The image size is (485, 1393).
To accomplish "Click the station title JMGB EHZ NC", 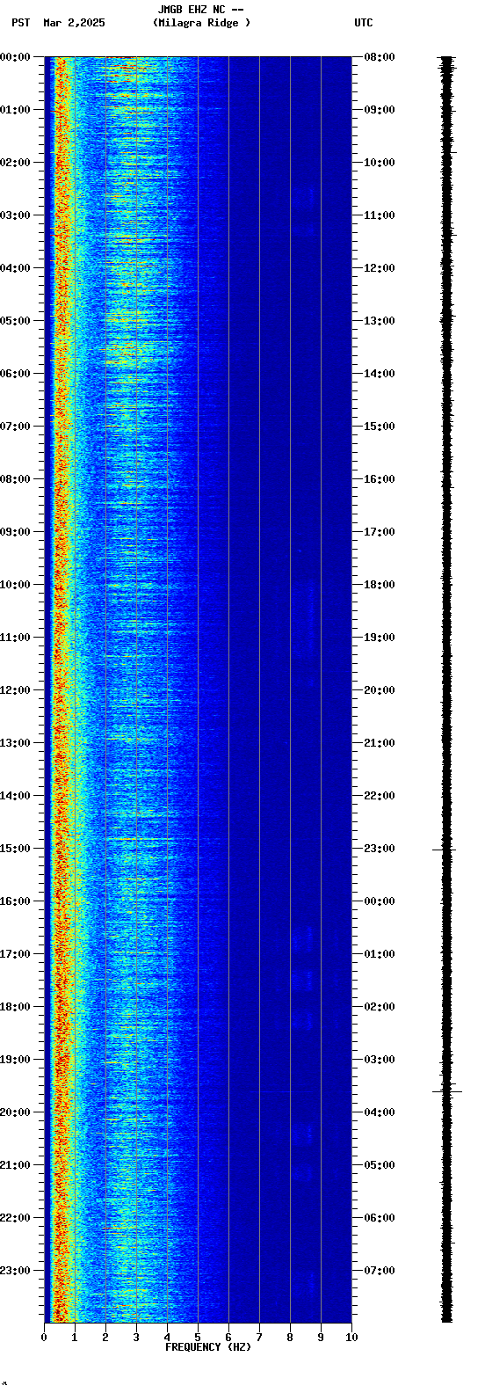I will (x=192, y=10).
